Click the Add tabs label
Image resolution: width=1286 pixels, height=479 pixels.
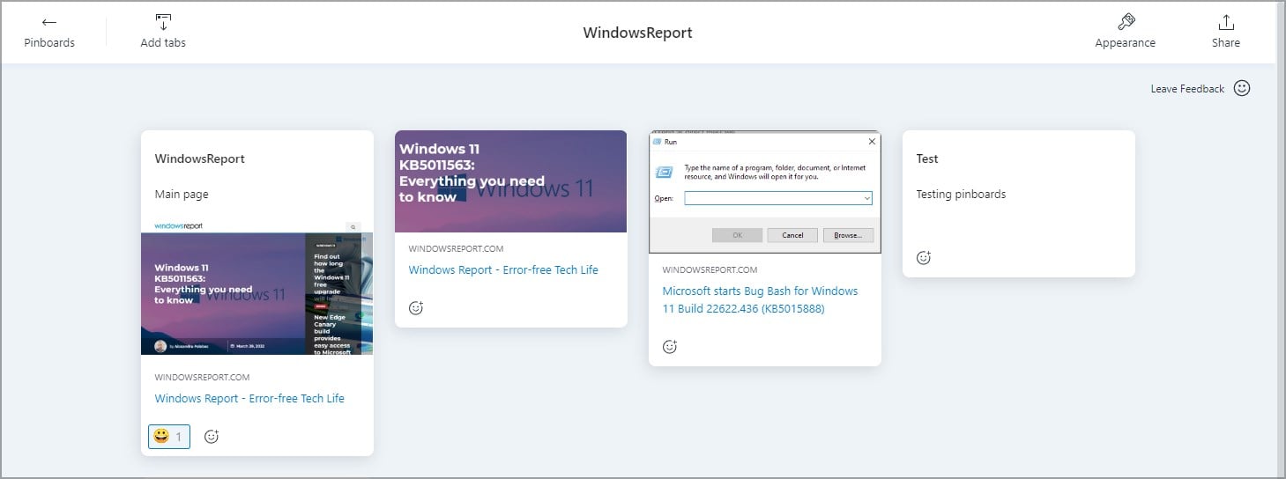click(x=163, y=43)
